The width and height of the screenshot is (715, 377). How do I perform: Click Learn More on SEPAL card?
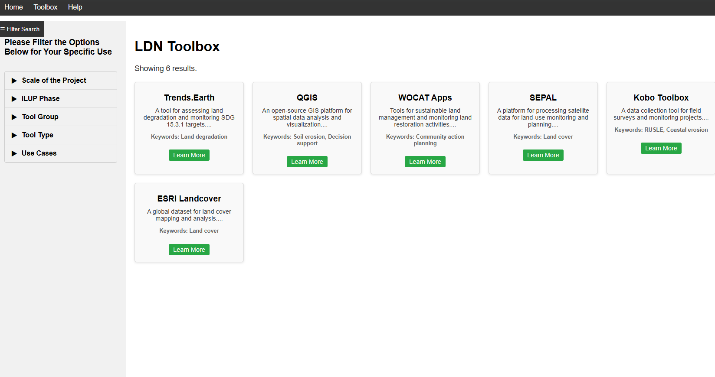(x=543, y=155)
